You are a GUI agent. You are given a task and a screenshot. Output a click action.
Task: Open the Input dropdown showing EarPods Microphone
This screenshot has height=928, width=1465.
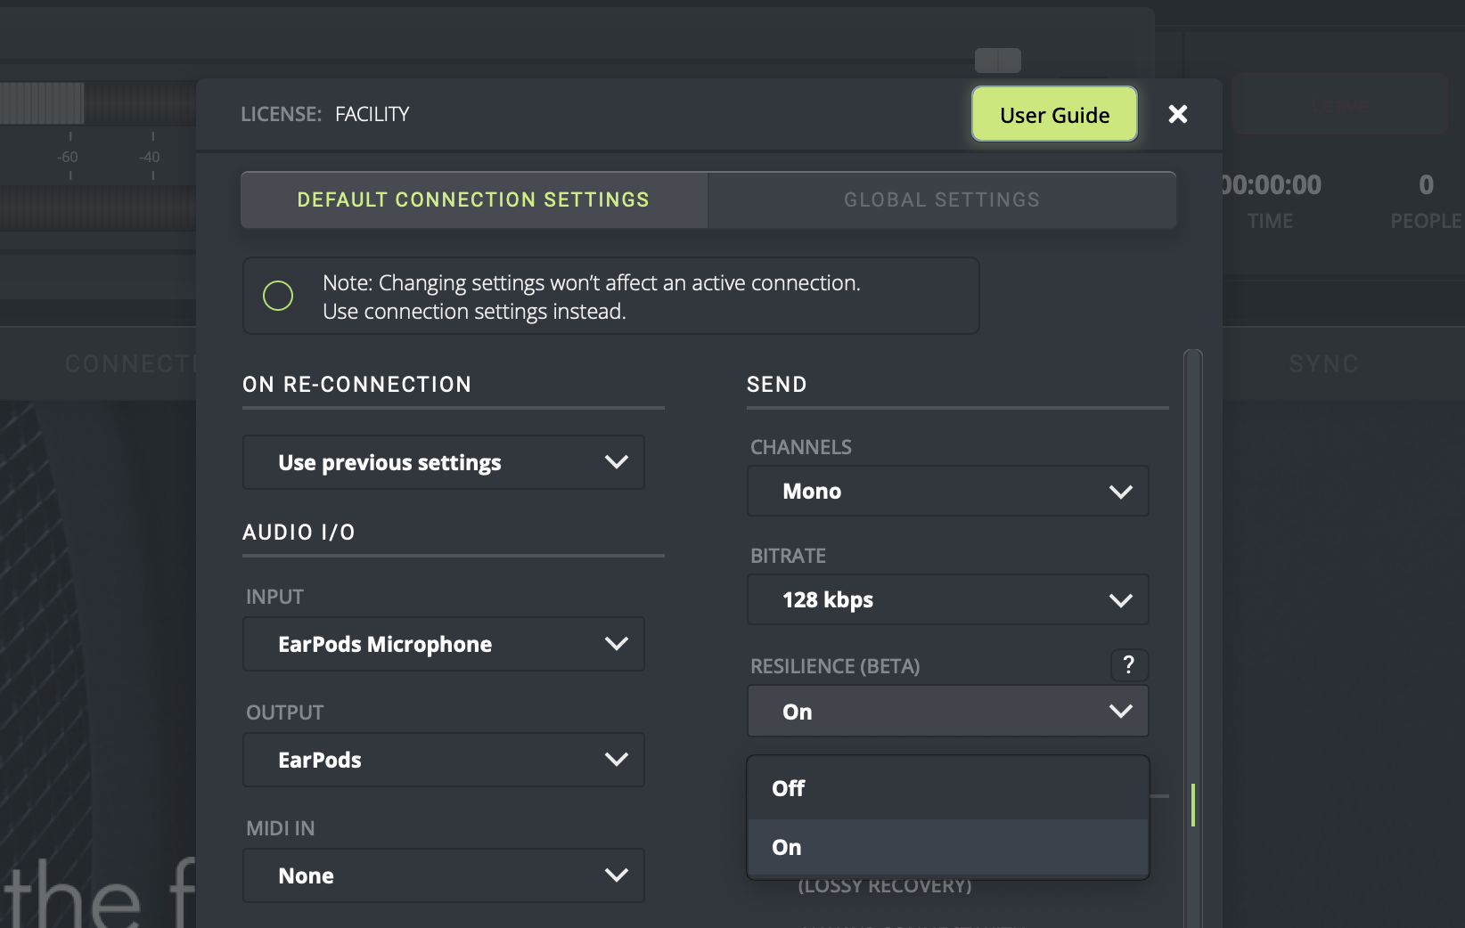443,644
